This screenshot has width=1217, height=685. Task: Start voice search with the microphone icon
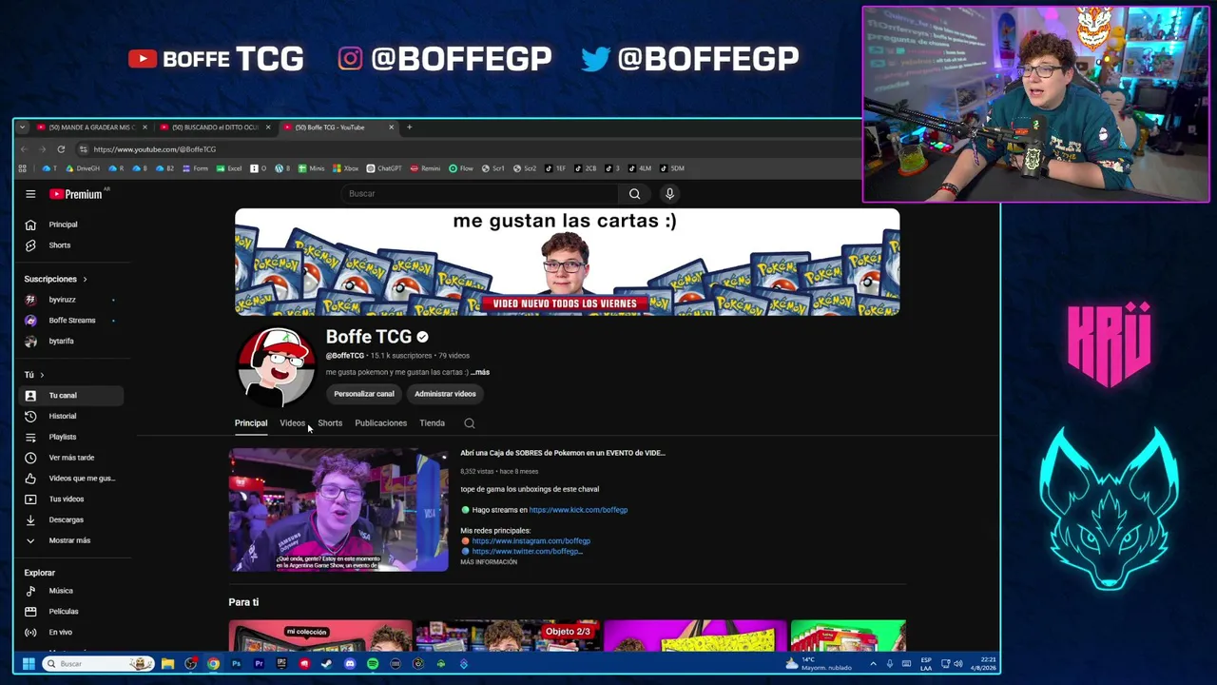tap(669, 194)
